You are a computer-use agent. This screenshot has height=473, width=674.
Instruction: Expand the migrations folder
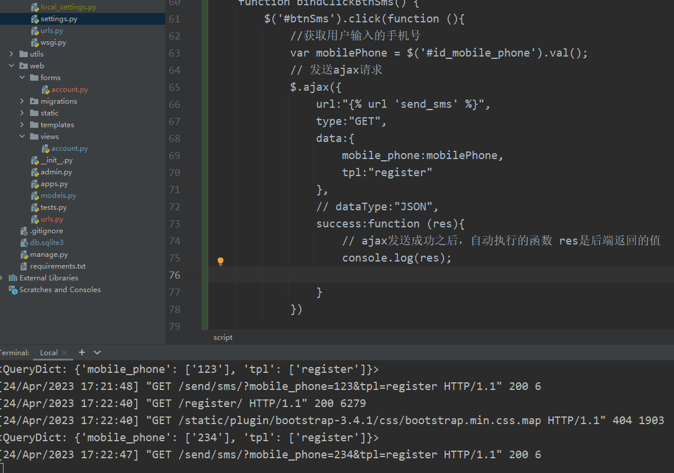pos(22,101)
